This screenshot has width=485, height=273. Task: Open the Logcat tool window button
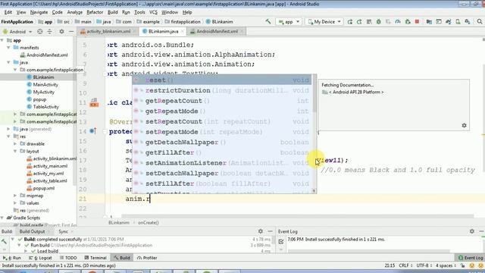40,258
